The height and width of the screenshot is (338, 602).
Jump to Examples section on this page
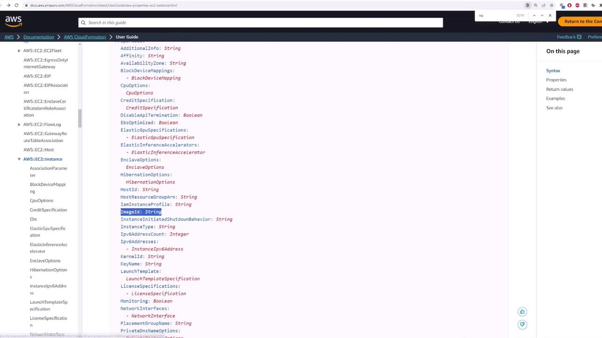[x=555, y=99]
